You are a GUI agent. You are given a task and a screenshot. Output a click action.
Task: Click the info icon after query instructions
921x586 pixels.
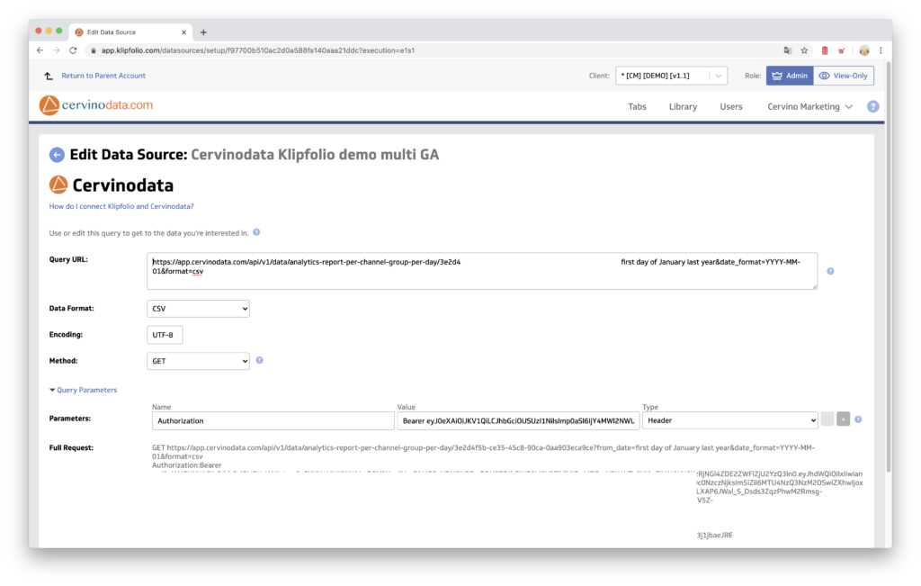coord(256,232)
